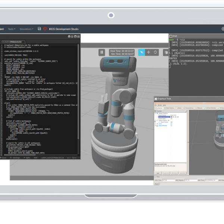Open the Panels menu in RViz
Screen dimensions: 224x224
160,105
